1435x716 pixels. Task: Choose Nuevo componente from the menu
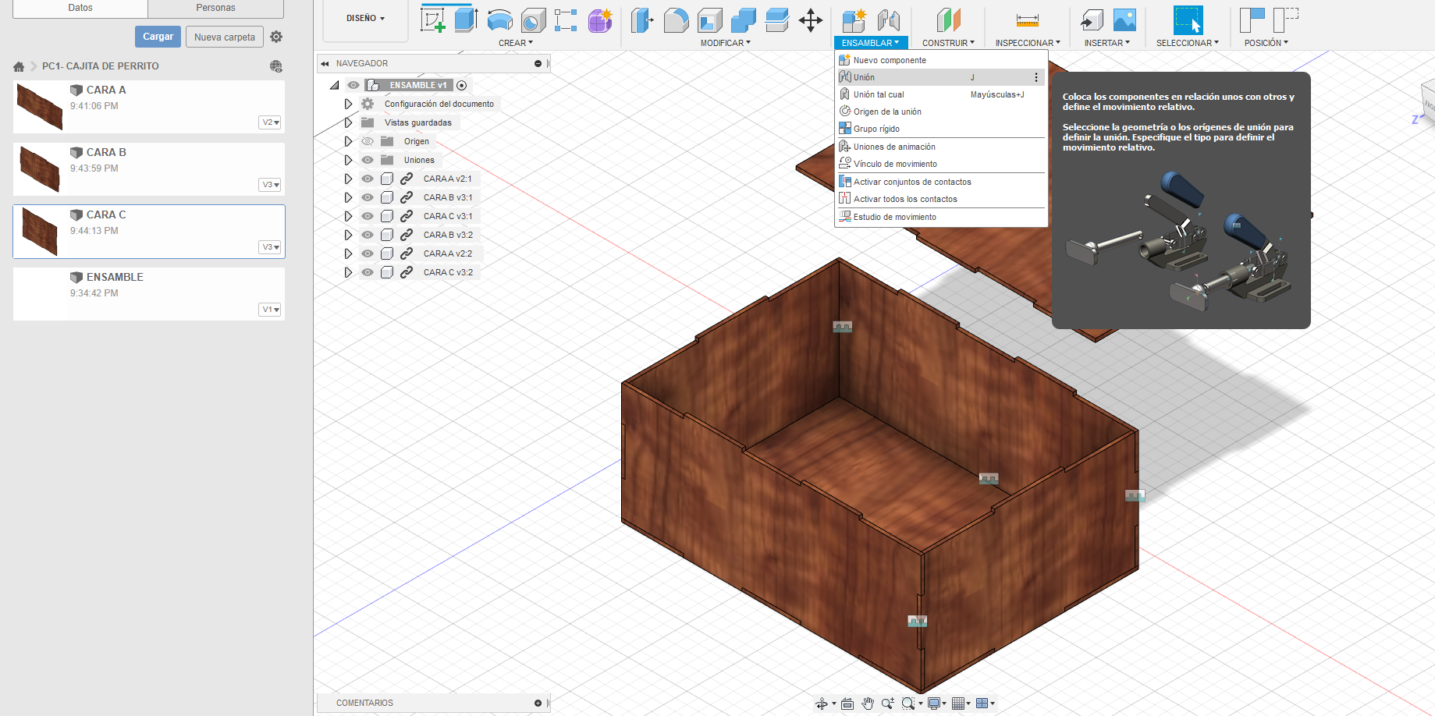pyautogui.click(x=940, y=60)
